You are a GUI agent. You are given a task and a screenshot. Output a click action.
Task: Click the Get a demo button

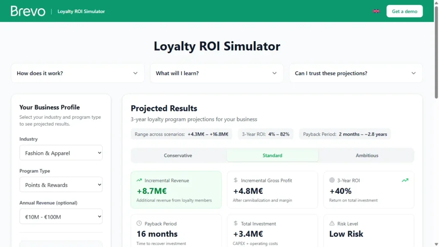[404, 11]
